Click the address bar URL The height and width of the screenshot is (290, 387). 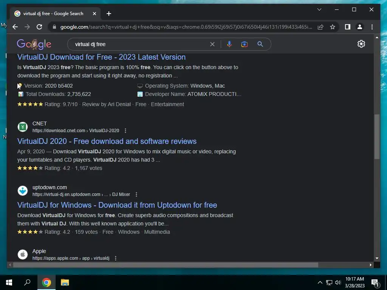(186, 27)
